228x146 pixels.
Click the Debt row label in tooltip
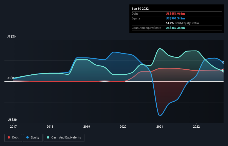(135, 14)
